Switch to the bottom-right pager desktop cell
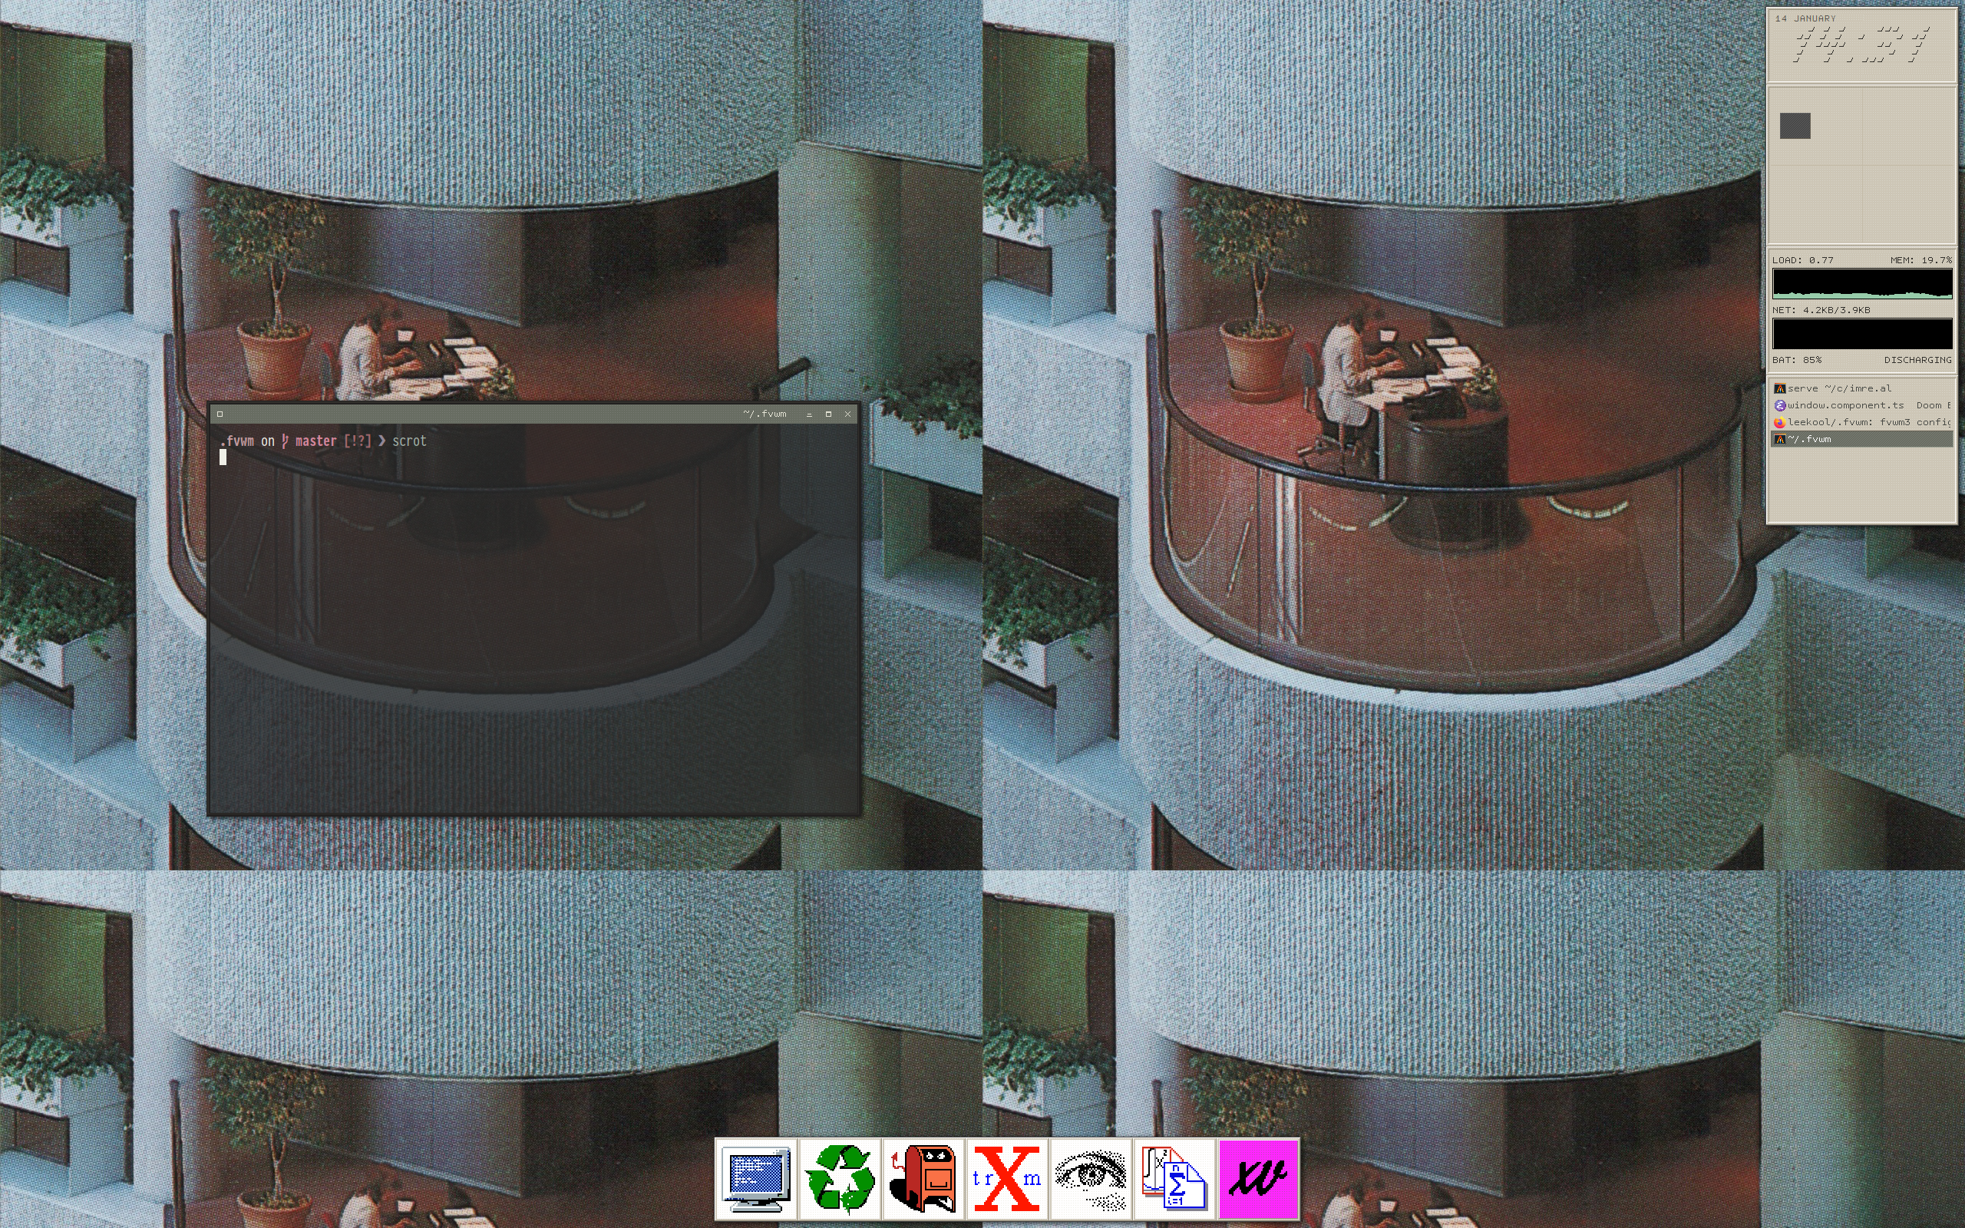This screenshot has height=1228, width=1965. tap(1908, 203)
